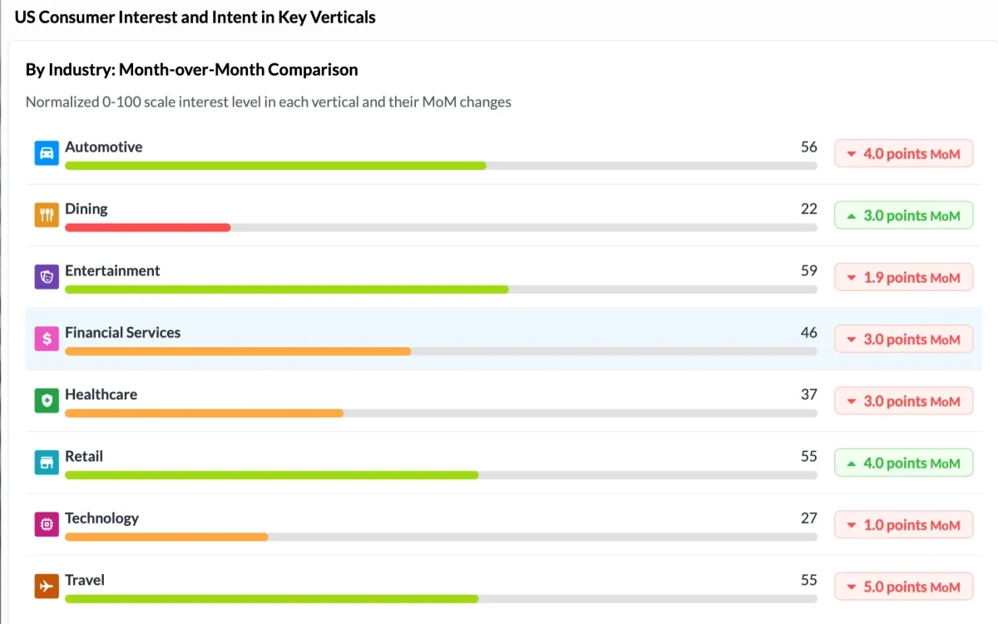Click the Technology 1.0 points MoM badge
The width and height of the screenshot is (998, 624).
pyautogui.click(x=903, y=525)
